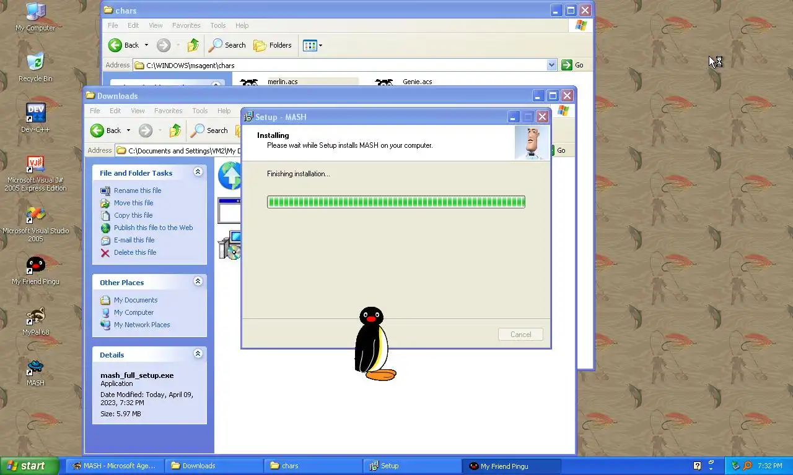793x475 pixels.
Task: Open My Computer desktop icon
Action: pos(35,17)
